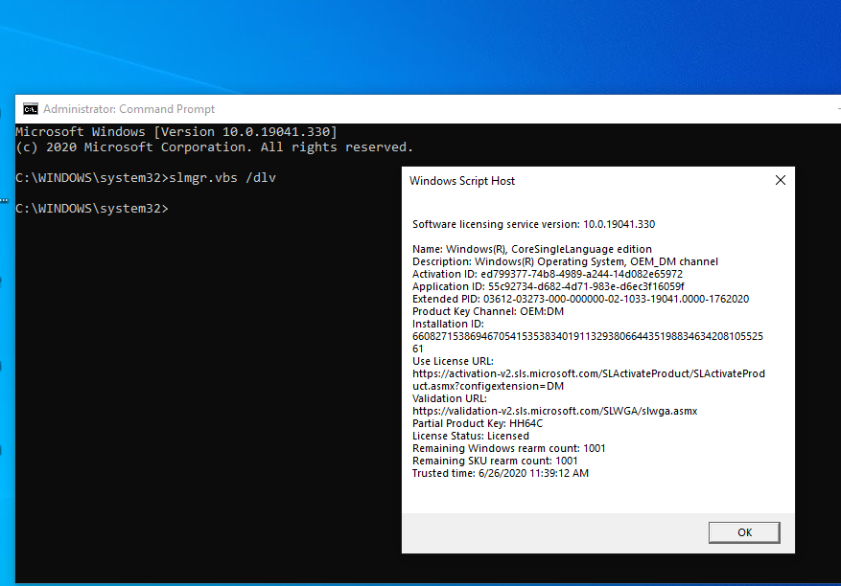Click the validation-v2.sls.microsoft.com URL text
The width and height of the screenshot is (841, 586).
click(x=554, y=411)
